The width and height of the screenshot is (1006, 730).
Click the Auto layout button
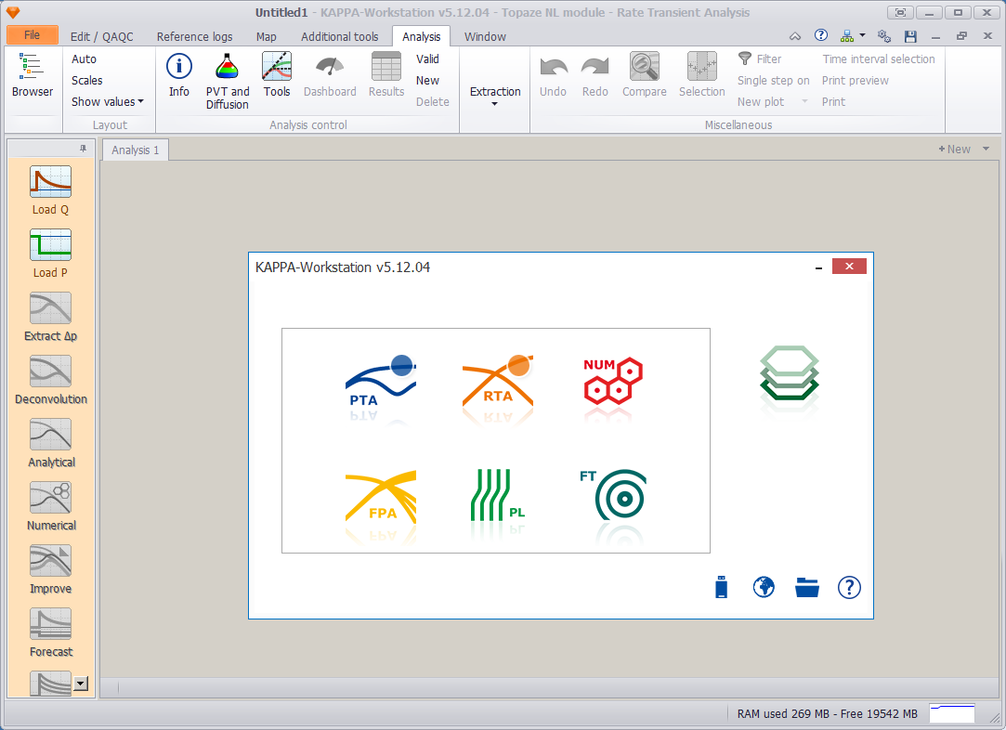(x=84, y=59)
